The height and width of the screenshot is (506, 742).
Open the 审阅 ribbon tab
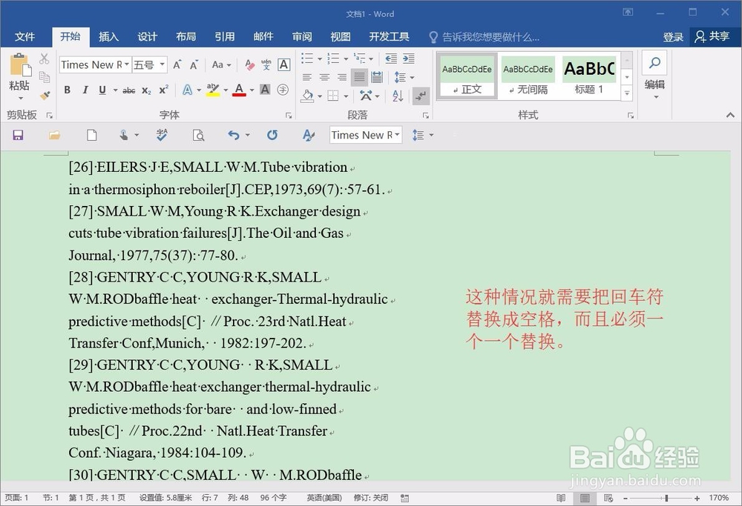click(x=302, y=36)
